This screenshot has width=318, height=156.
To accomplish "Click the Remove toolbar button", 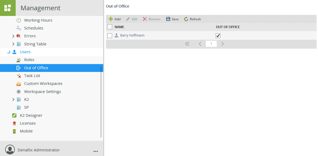I will (152, 19).
